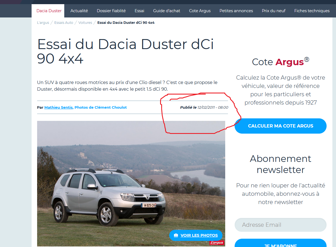Click the L'argus breadcrumb link
This screenshot has width=336, height=247.
point(43,22)
